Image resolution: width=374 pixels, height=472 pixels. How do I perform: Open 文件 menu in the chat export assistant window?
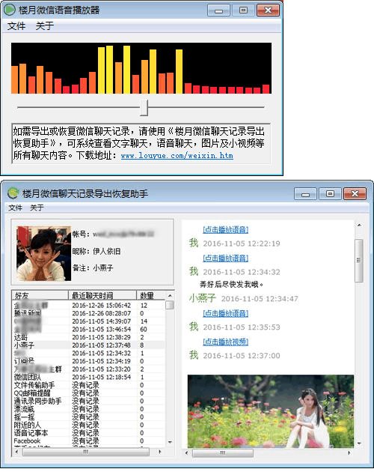[x=15, y=208]
